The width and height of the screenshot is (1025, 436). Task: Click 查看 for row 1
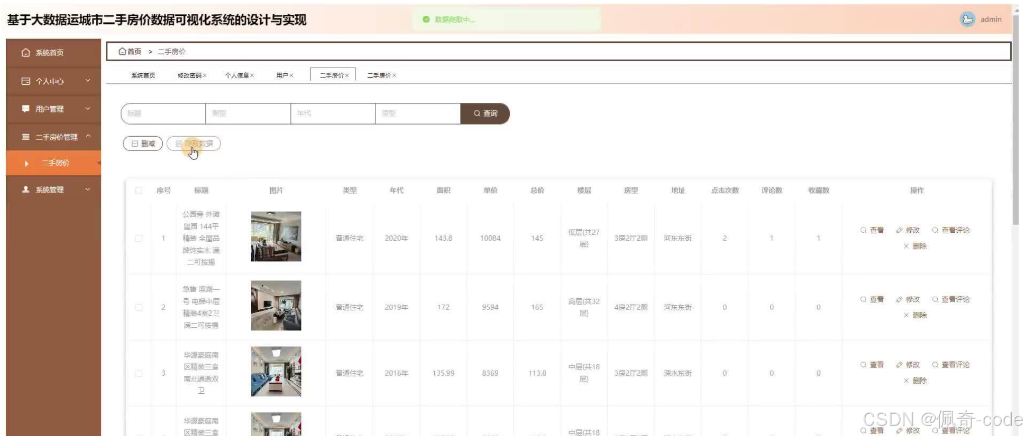(x=872, y=230)
